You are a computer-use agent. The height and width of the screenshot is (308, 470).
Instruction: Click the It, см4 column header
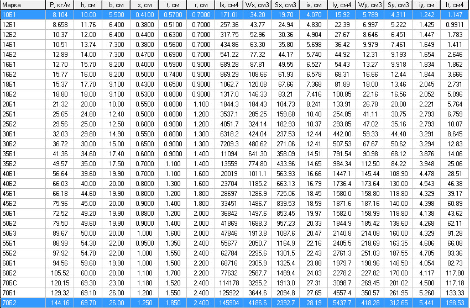[x=455, y=5]
